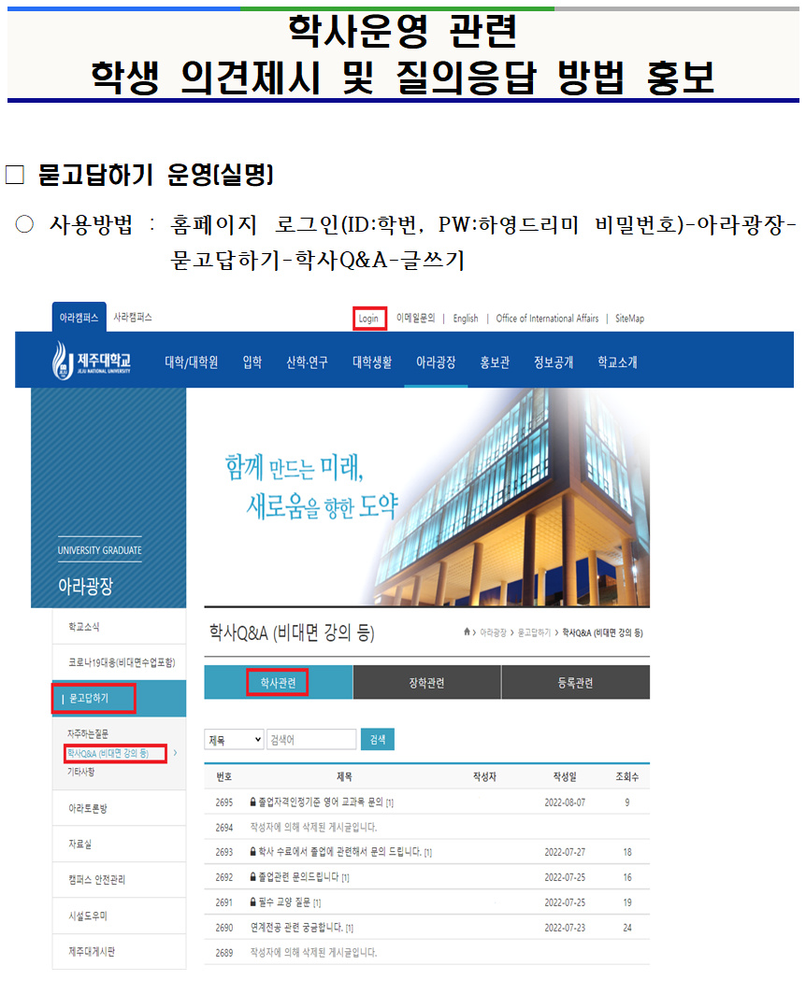Click the lock icon on post 2695
This screenshot has width=806, height=994.
[x=251, y=801]
